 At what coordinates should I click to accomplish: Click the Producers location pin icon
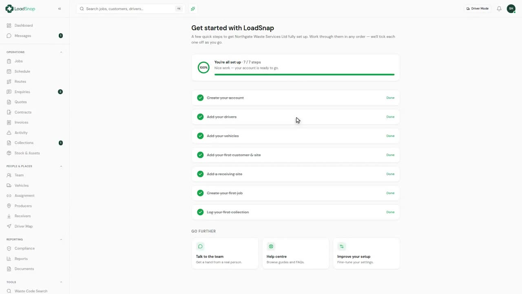(9, 206)
